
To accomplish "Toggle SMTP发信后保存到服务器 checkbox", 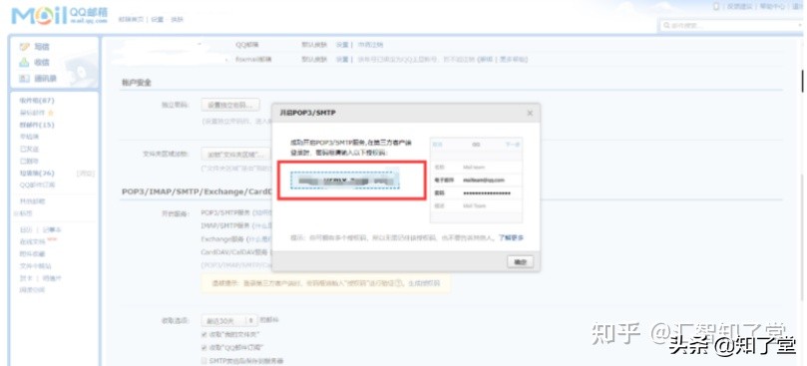I will click(x=204, y=361).
